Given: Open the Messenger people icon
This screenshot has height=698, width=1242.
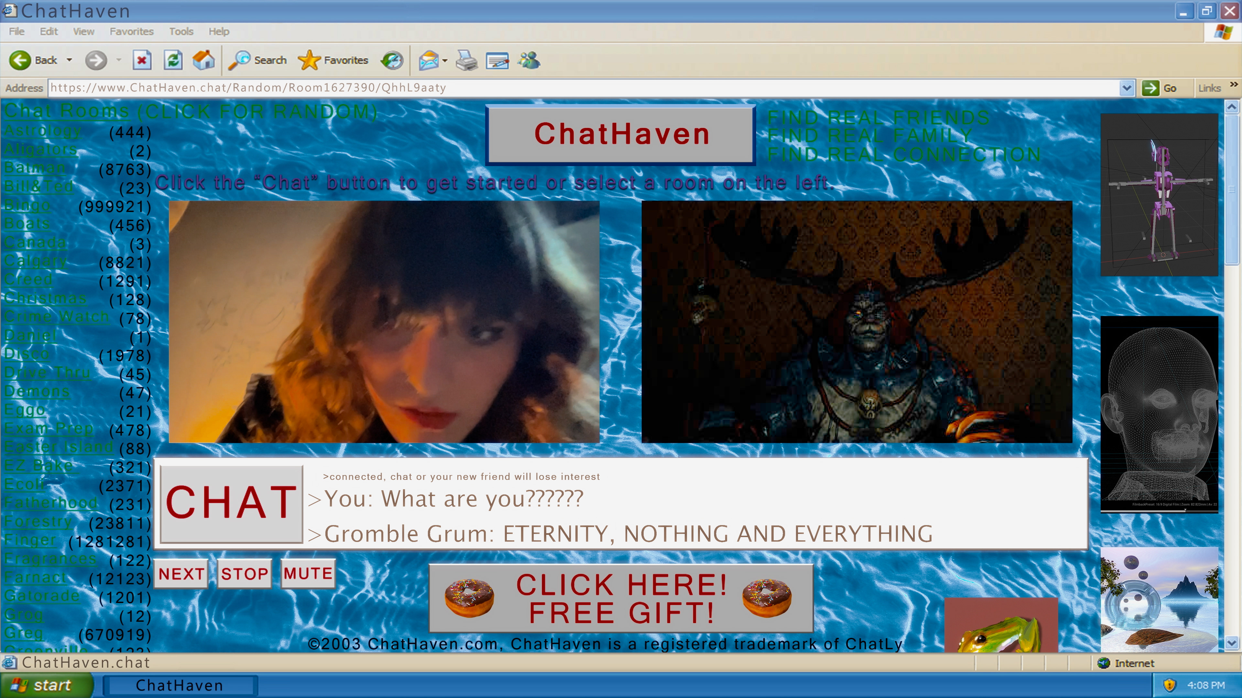Looking at the screenshot, I should point(529,60).
